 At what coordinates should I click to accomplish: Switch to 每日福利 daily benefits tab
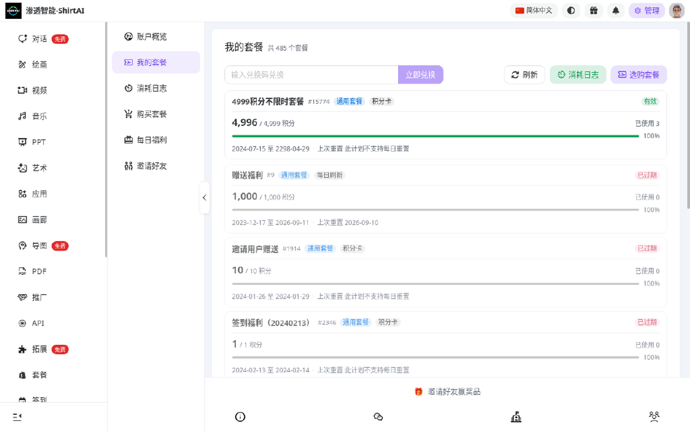click(x=156, y=140)
